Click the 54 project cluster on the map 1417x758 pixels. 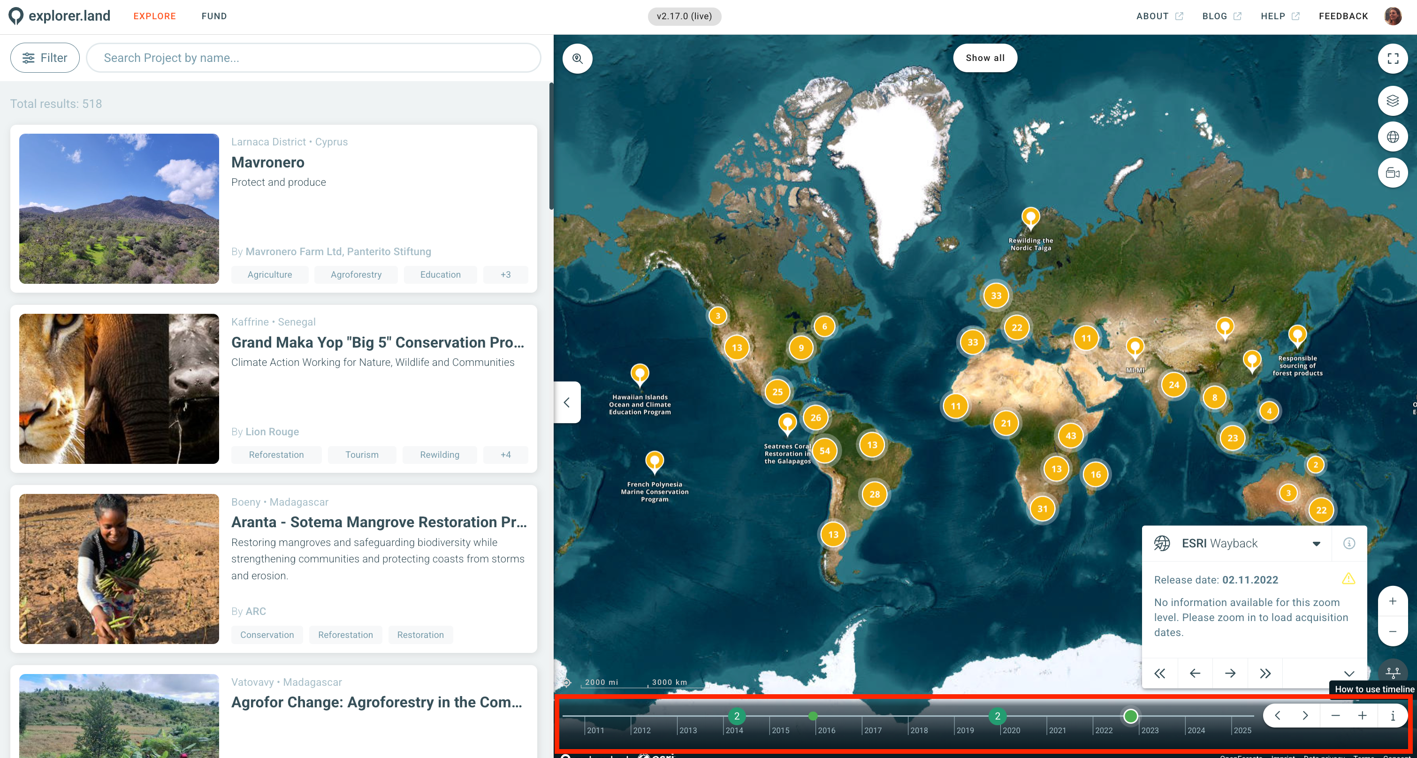[824, 451]
